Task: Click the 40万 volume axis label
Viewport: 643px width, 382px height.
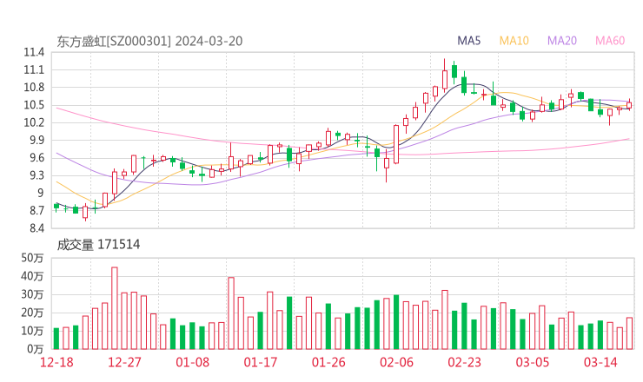Action: [32, 277]
